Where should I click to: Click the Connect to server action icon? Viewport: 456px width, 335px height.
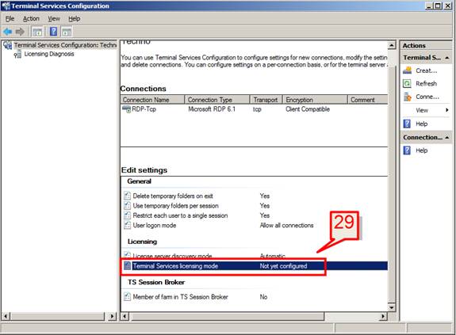[x=407, y=97]
